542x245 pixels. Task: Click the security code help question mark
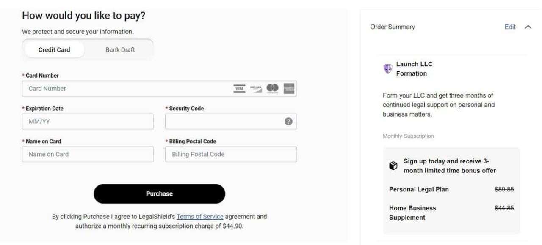[x=288, y=121]
